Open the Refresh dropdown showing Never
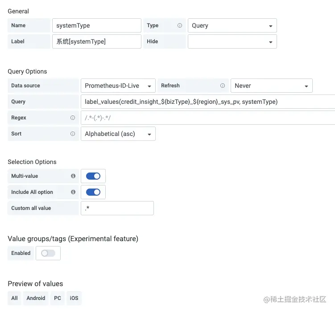 [x=272, y=86]
